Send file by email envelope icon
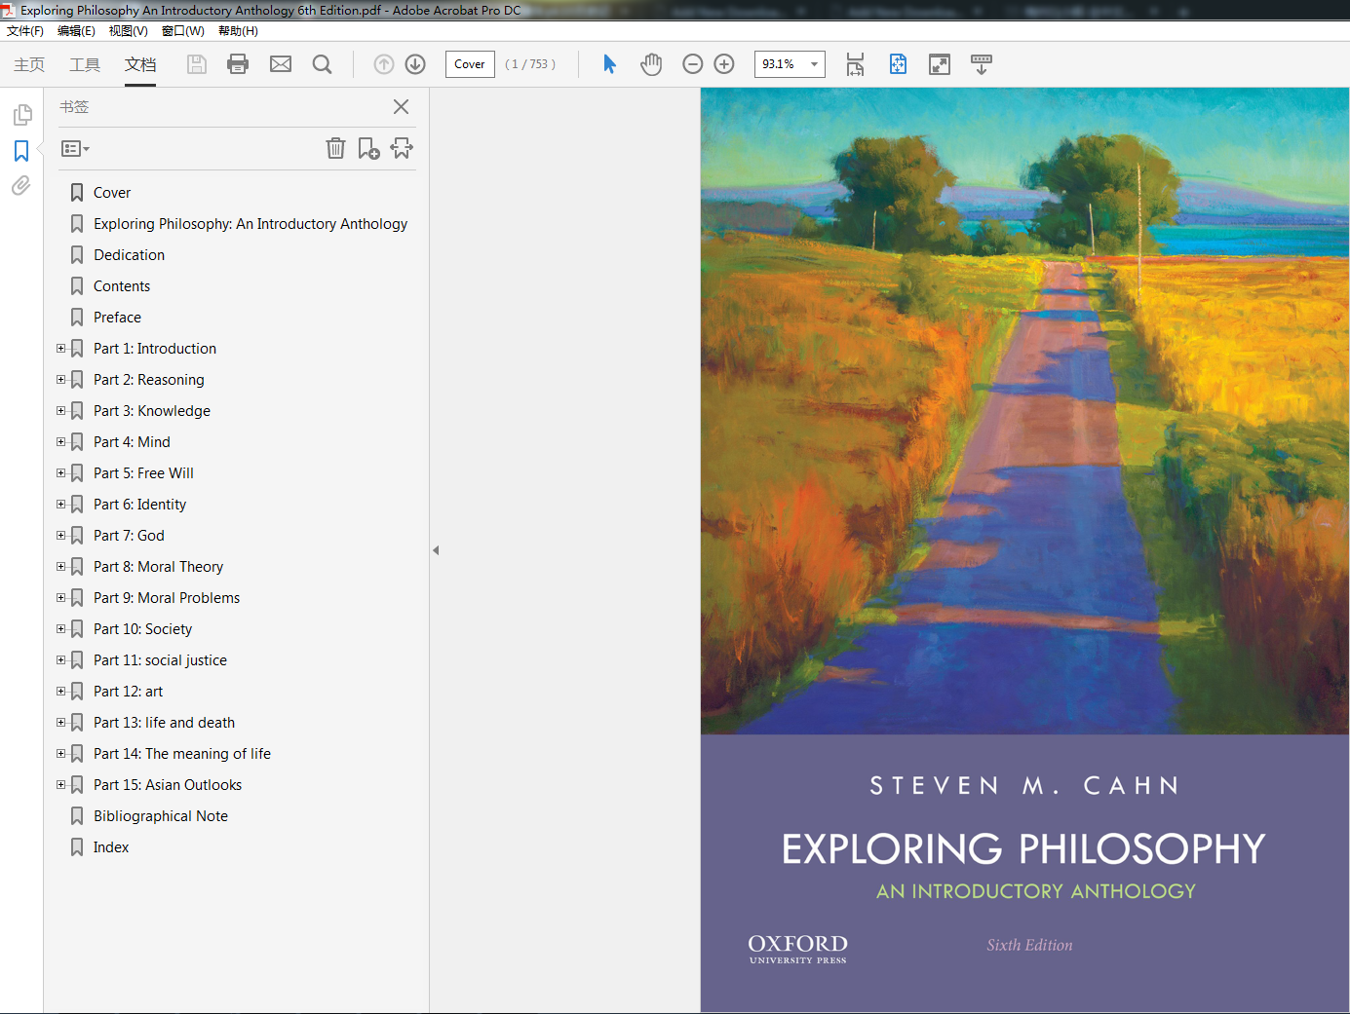This screenshot has width=1350, height=1014. (x=281, y=64)
